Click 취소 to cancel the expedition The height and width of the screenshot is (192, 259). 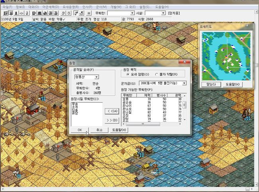[x=99, y=130]
